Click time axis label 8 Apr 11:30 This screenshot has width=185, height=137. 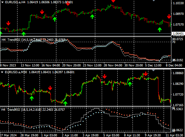(x=132, y=135)
